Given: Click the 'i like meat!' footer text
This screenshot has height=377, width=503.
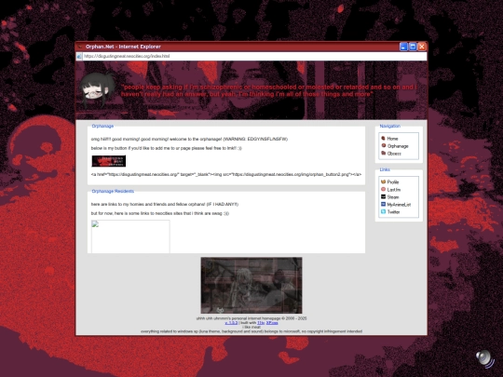Looking at the screenshot, I should pyautogui.click(x=251, y=327).
